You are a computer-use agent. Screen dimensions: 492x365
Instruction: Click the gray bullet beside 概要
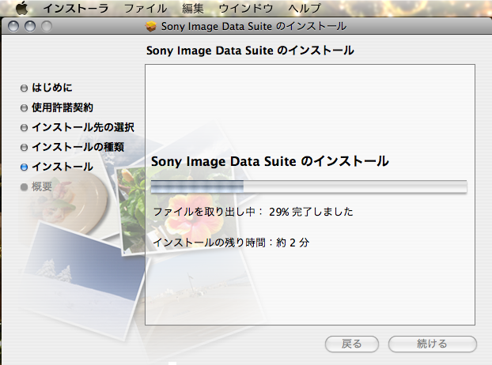point(25,187)
